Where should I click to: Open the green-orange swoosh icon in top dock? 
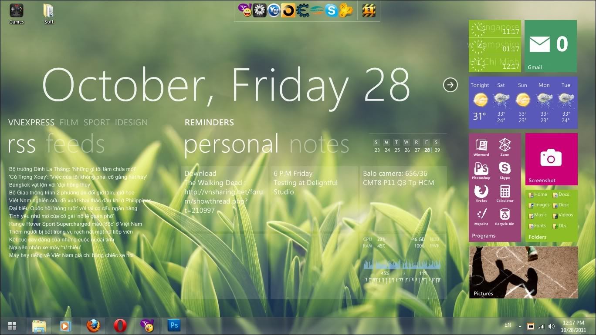click(x=317, y=10)
